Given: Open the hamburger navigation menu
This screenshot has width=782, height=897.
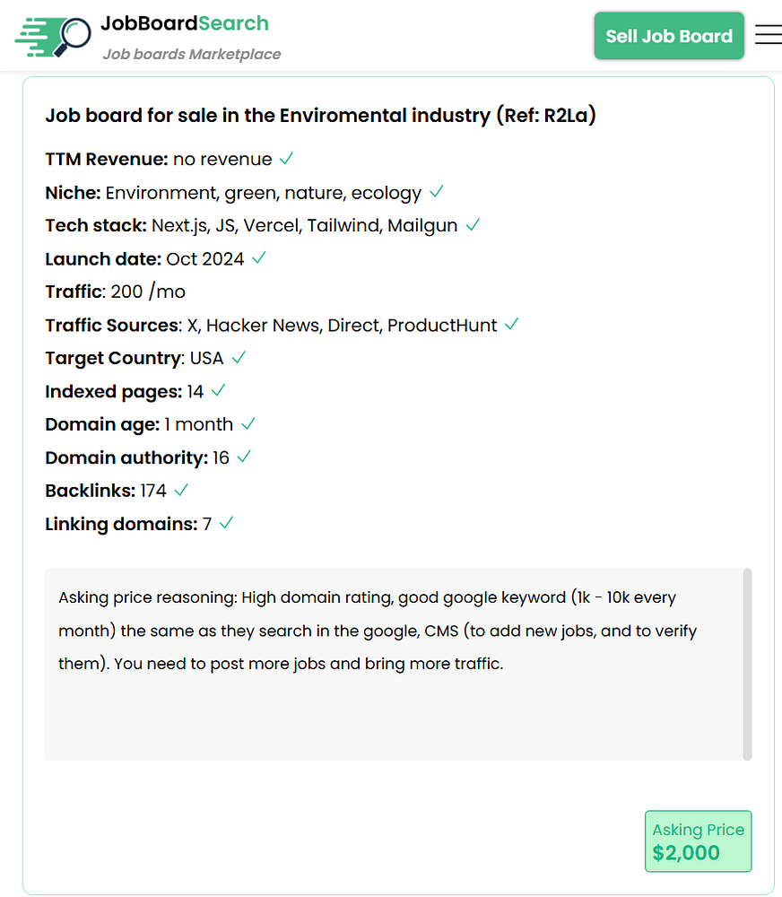Looking at the screenshot, I should pos(768,35).
